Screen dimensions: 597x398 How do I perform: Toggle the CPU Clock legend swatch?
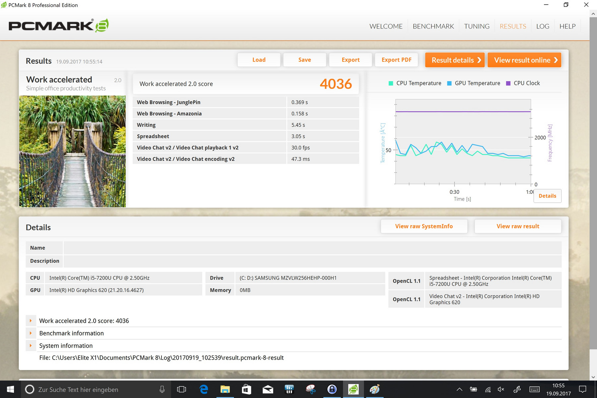[x=508, y=83]
